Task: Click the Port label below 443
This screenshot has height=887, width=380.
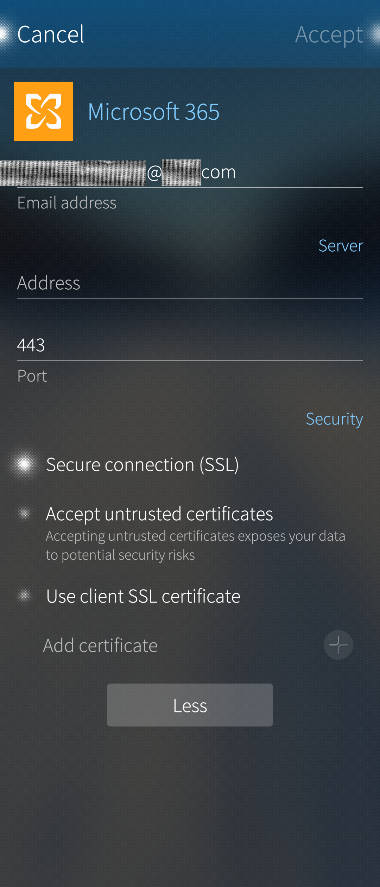Action: tap(32, 376)
